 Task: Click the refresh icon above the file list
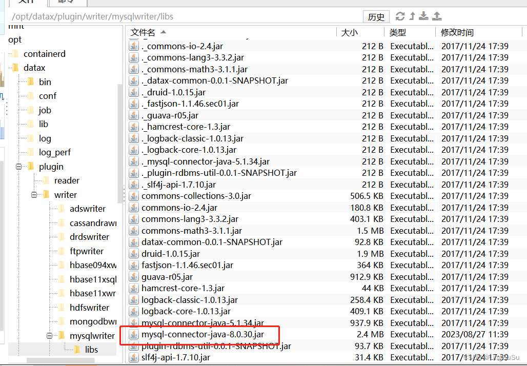[400, 16]
